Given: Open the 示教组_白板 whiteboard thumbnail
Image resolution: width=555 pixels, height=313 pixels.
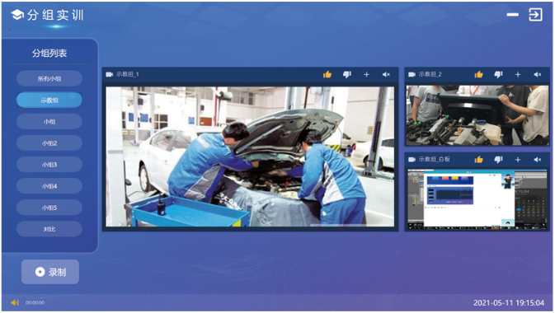Looking at the screenshot, I should coord(477,199).
